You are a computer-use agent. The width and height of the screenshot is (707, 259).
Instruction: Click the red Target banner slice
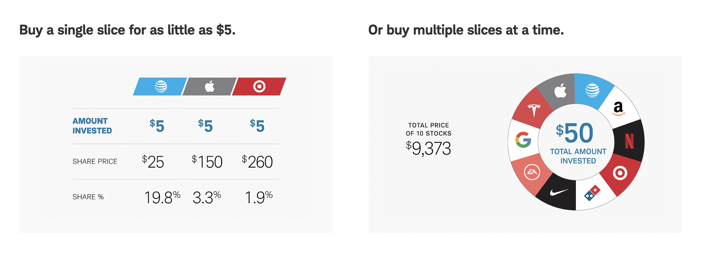[259, 87]
